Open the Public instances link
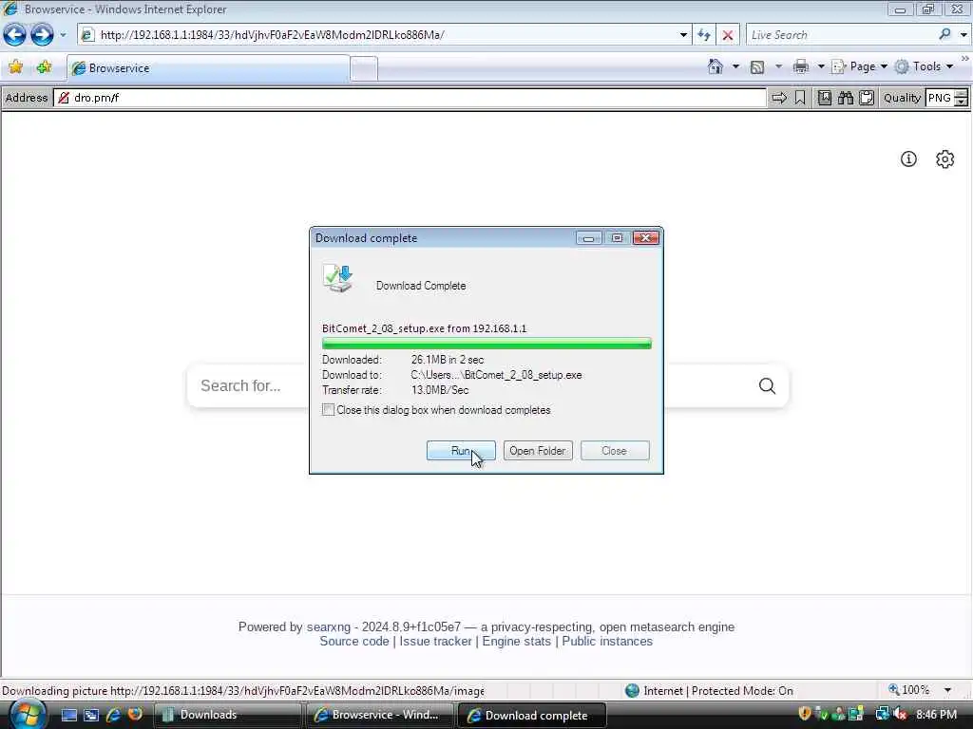Image resolution: width=973 pixels, height=729 pixels. coord(607,642)
